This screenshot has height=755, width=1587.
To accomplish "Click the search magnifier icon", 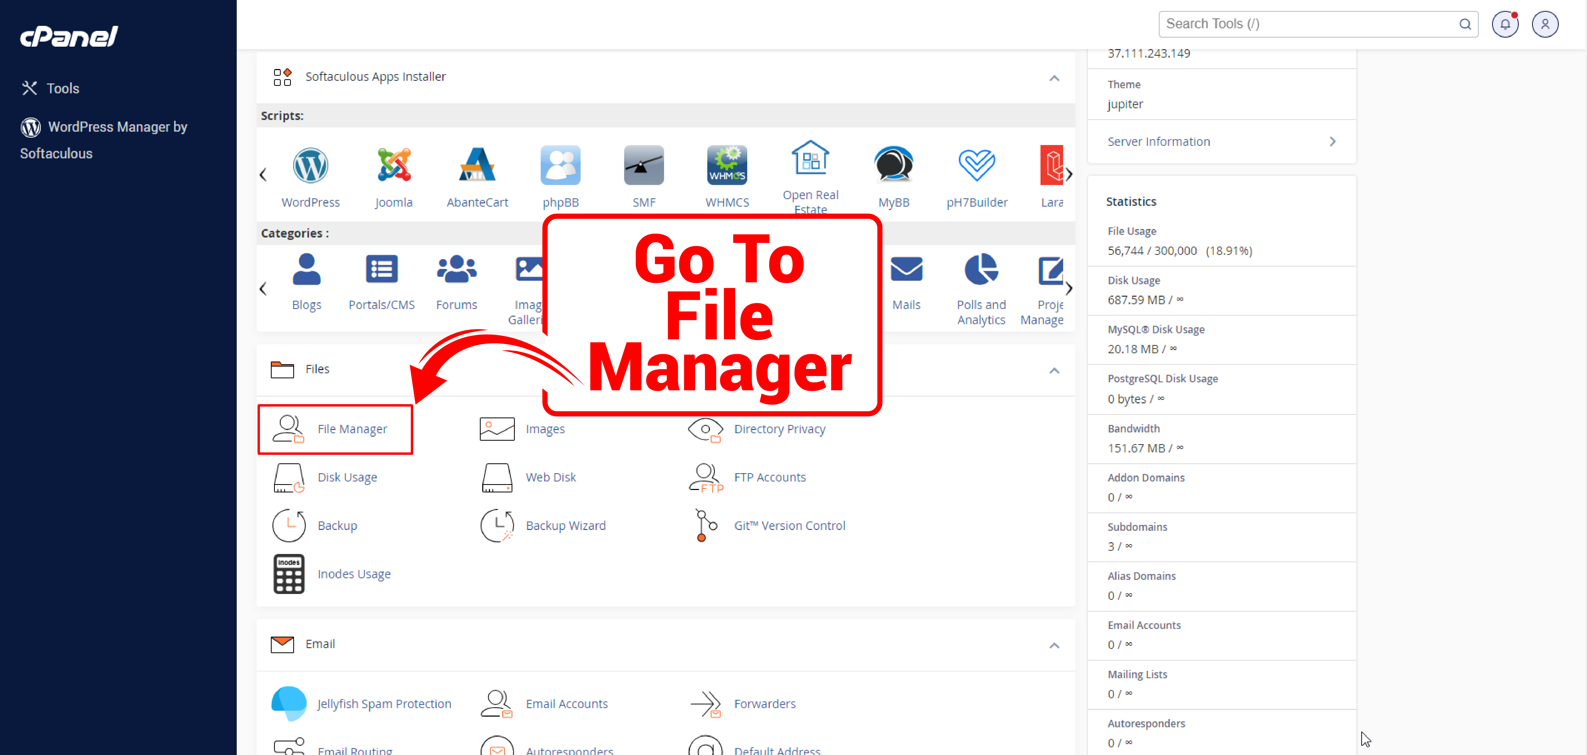I will pos(1465,24).
